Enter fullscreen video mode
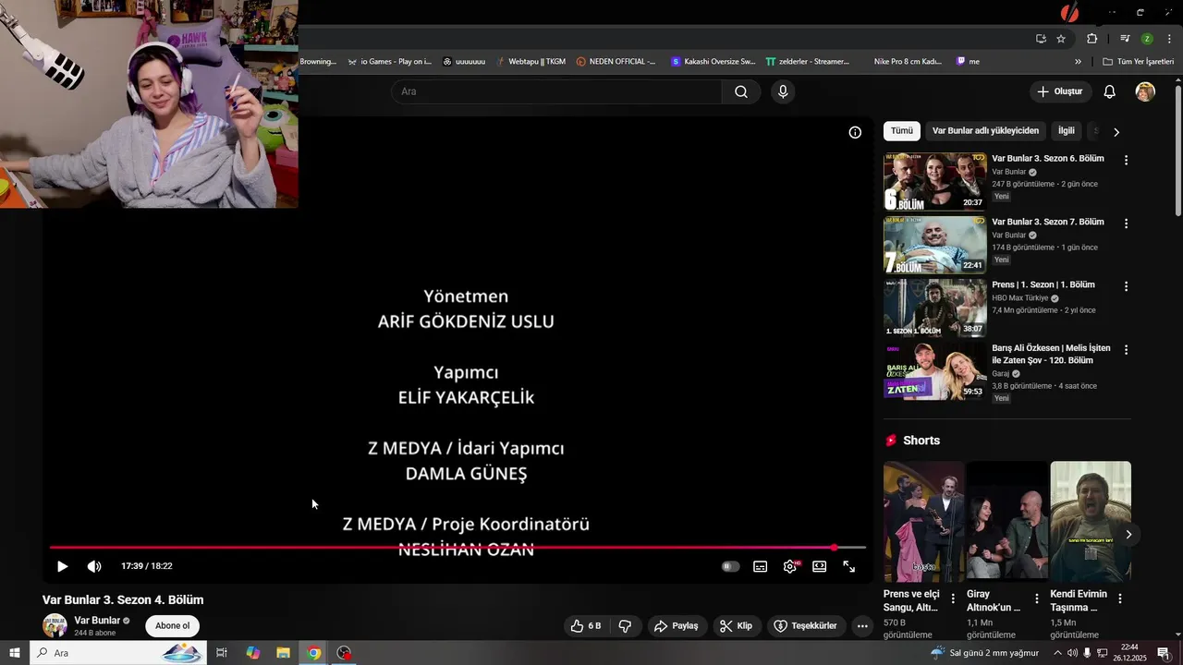This screenshot has height=665, width=1183. click(x=848, y=566)
